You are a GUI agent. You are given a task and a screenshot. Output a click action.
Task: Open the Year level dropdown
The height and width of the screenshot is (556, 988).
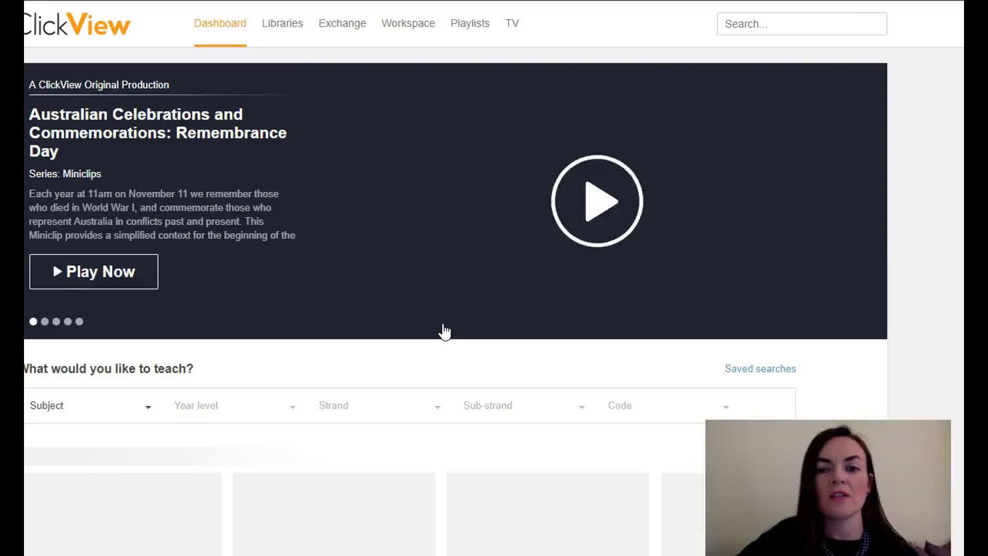(235, 405)
